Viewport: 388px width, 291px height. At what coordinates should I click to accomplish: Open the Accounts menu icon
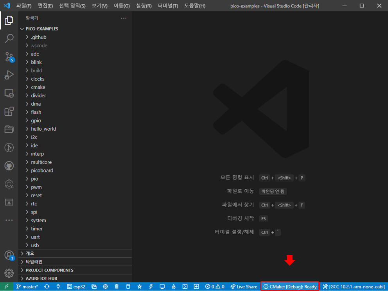[9, 255]
